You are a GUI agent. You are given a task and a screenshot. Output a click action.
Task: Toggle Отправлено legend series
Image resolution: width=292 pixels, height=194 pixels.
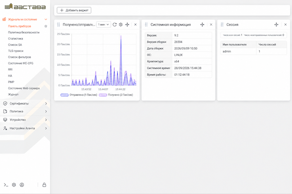(79, 95)
